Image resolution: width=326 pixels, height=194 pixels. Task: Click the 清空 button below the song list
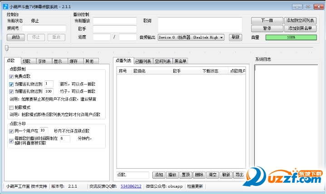pos(212,175)
